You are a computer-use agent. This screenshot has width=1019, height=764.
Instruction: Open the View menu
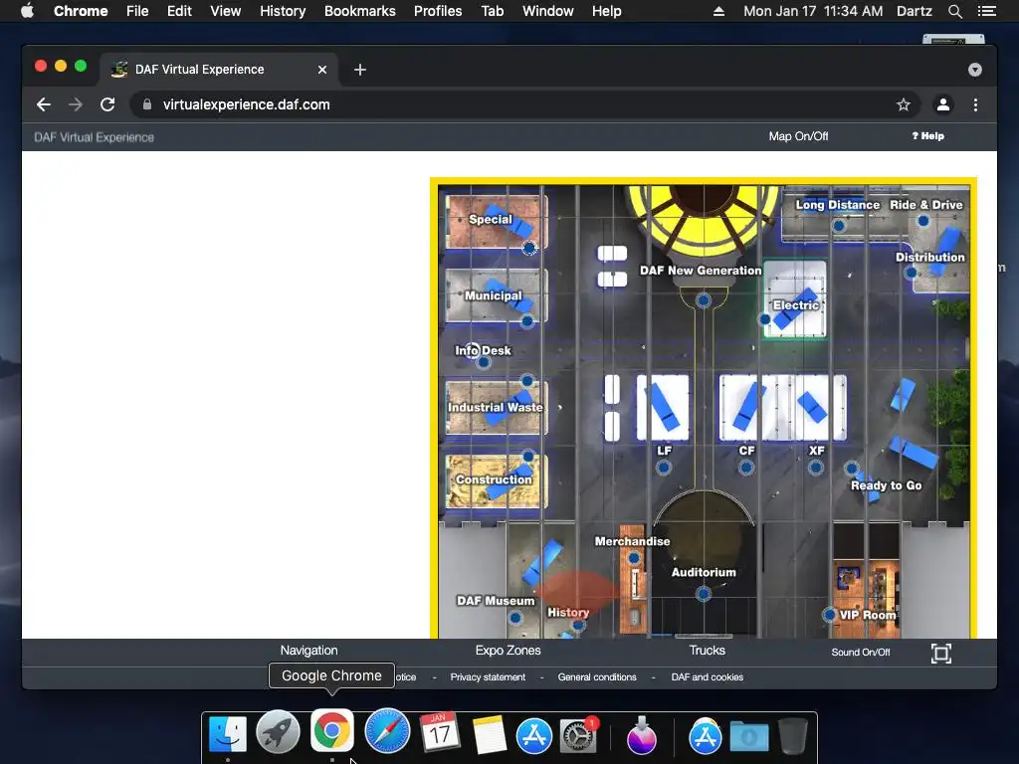point(226,11)
